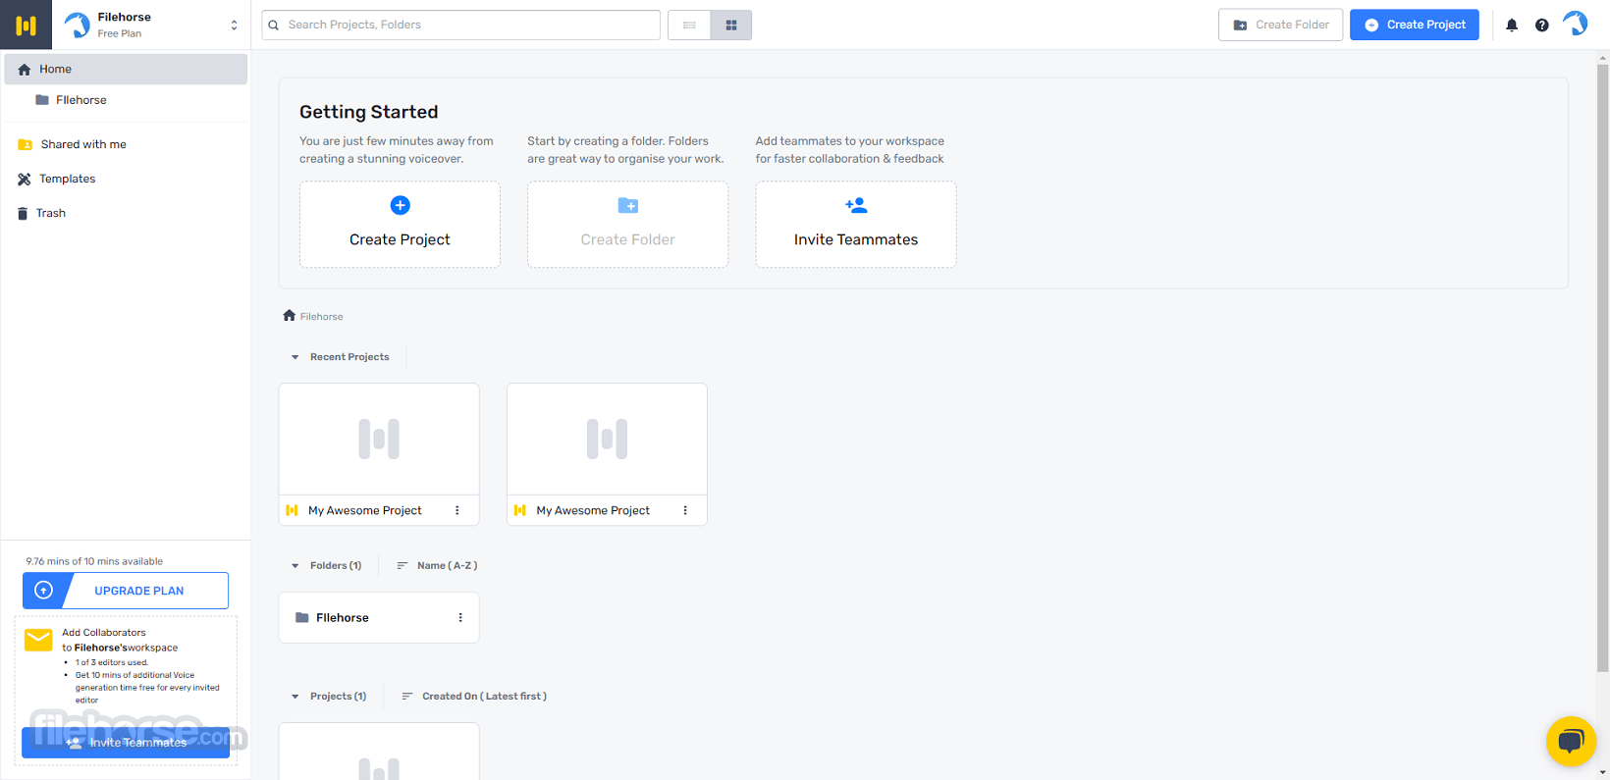Open the second My Awesome Project thumbnail
Screen dimensions: 1610x780
click(607, 439)
